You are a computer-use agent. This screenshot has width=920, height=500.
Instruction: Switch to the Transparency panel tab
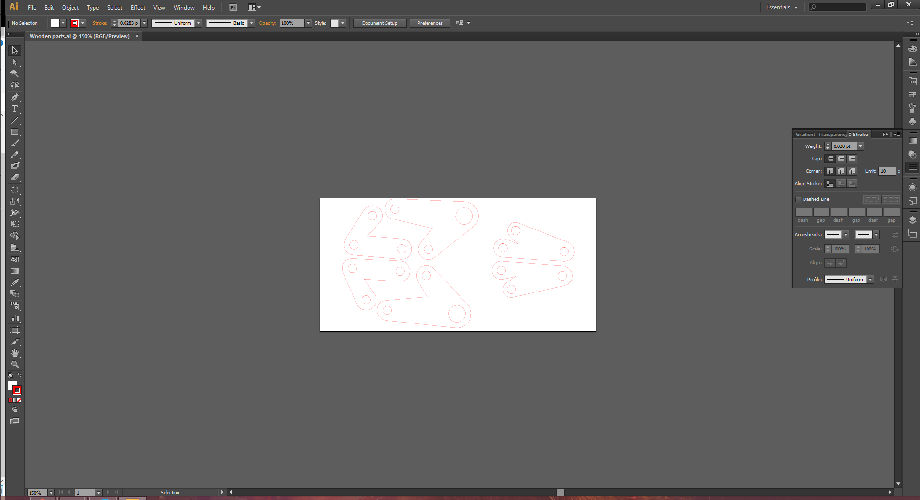tap(832, 135)
